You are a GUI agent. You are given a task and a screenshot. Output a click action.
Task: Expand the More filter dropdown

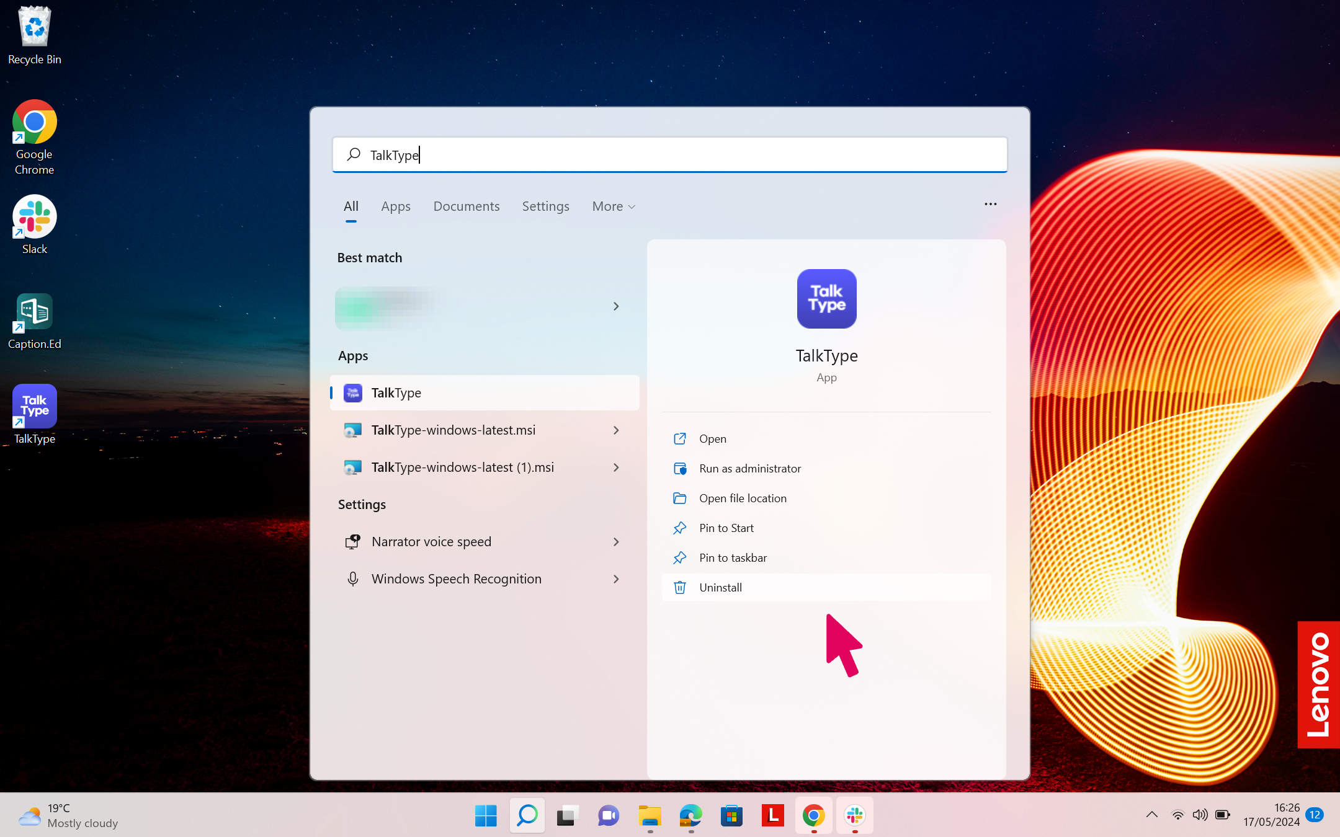point(614,206)
